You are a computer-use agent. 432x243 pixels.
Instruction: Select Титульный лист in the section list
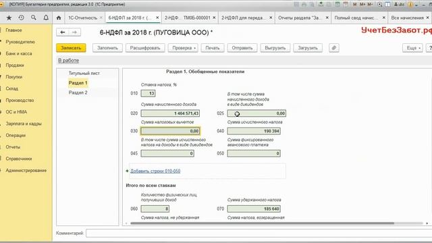(x=84, y=74)
